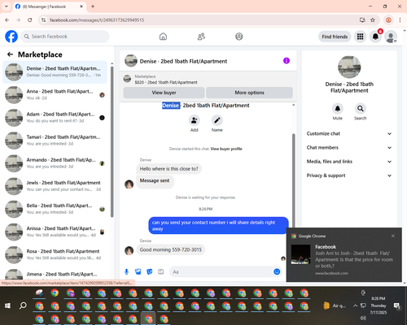Image resolution: width=407 pixels, height=325 pixels.
Task: Open the Windows notification center
Action: coord(397,305)
